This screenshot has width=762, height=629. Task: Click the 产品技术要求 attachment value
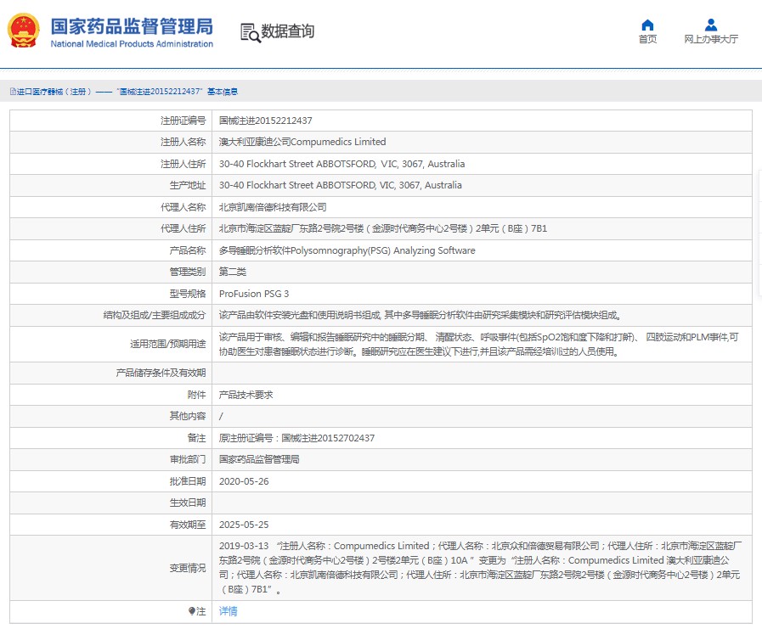coord(246,395)
